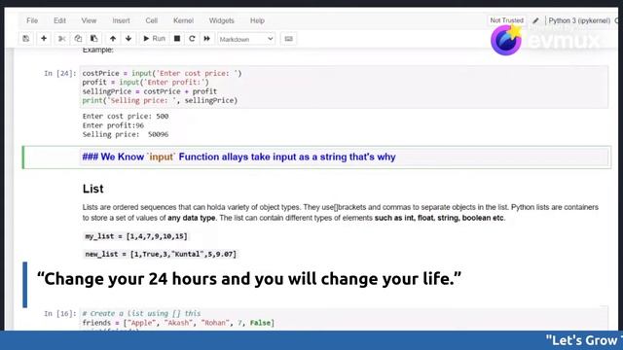
Task: Open the Cell menu
Action: pos(152,20)
